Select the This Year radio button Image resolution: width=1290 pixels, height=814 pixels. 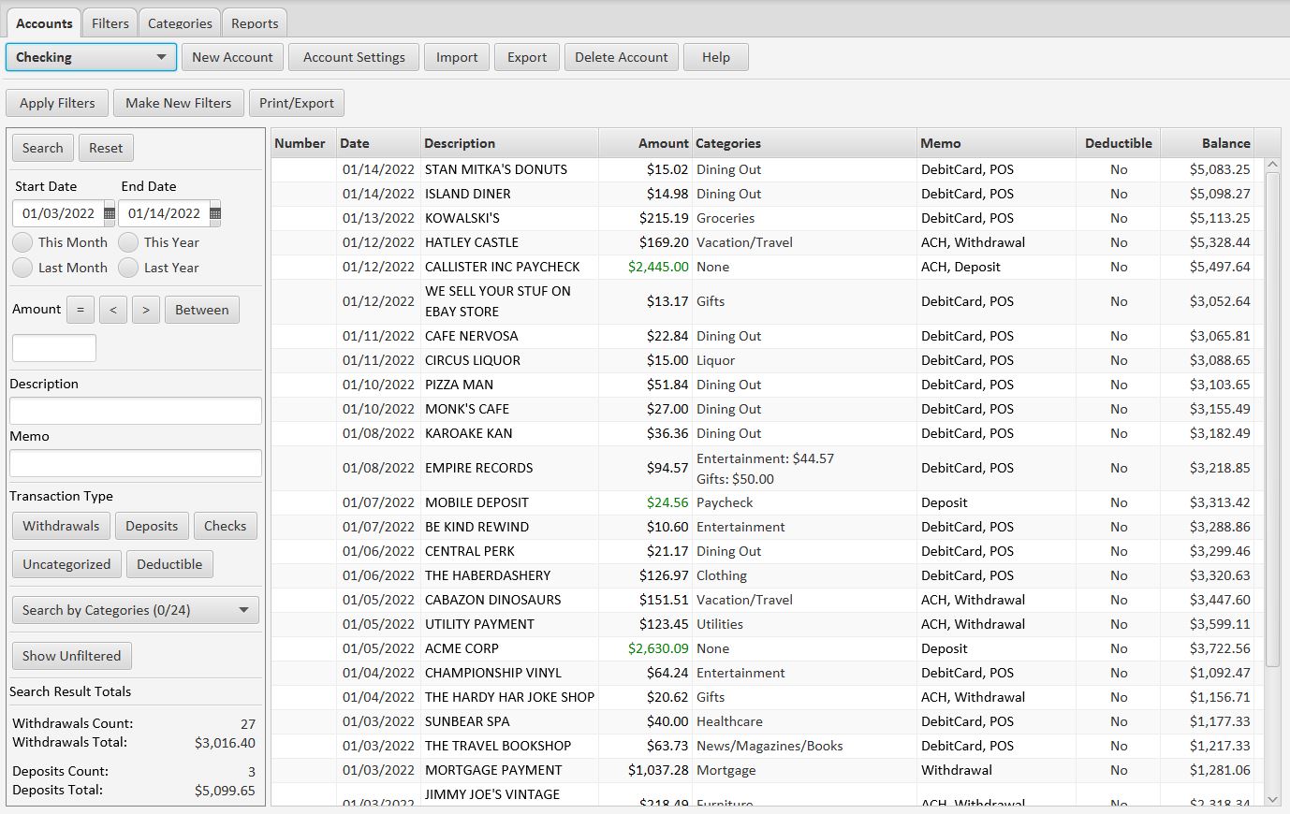tap(128, 242)
